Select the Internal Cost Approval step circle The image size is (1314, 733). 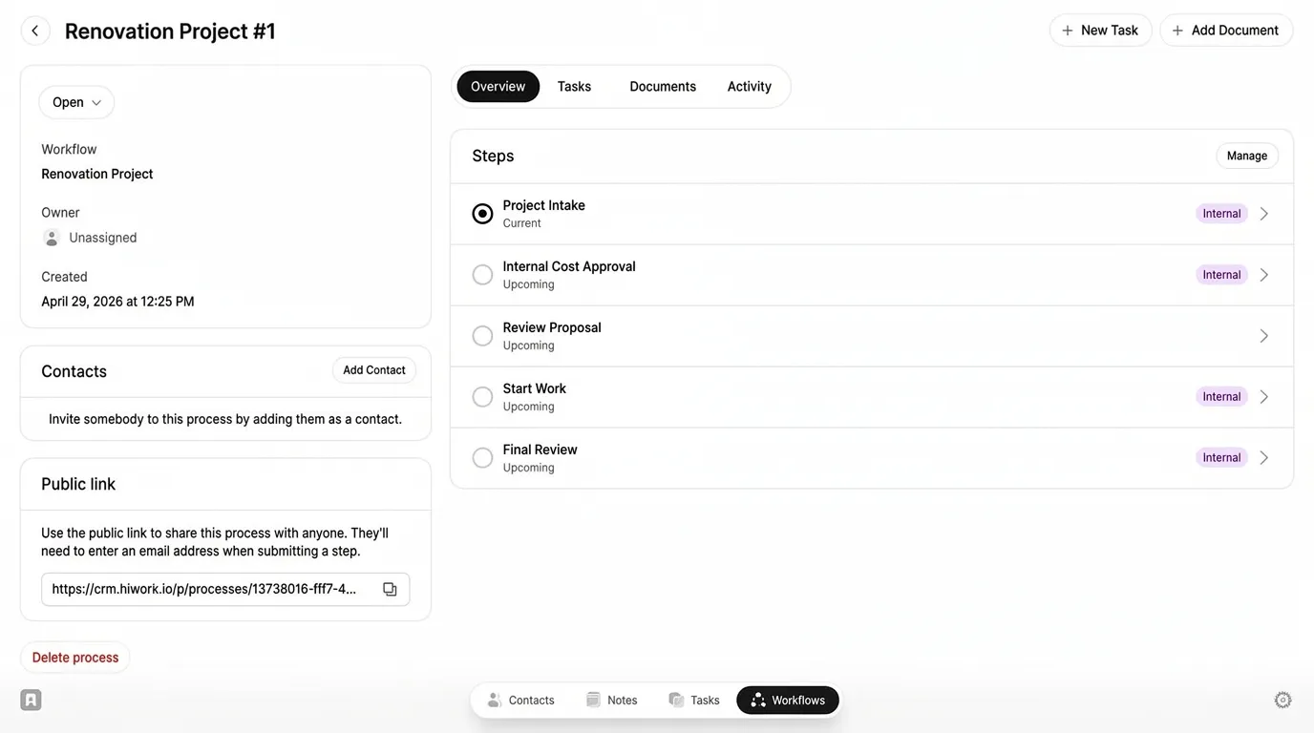[x=482, y=275]
